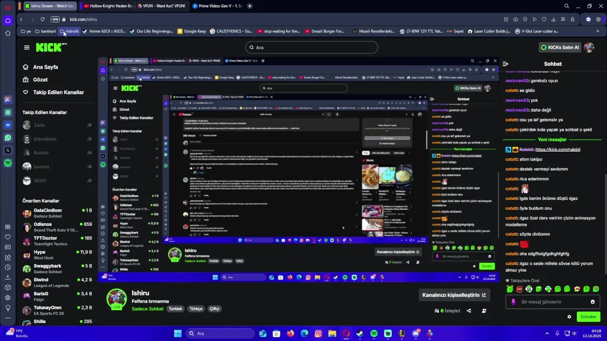Collapse the chat panel with arrow icon
This screenshot has height=341, width=607.
click(x=506, y=64)
